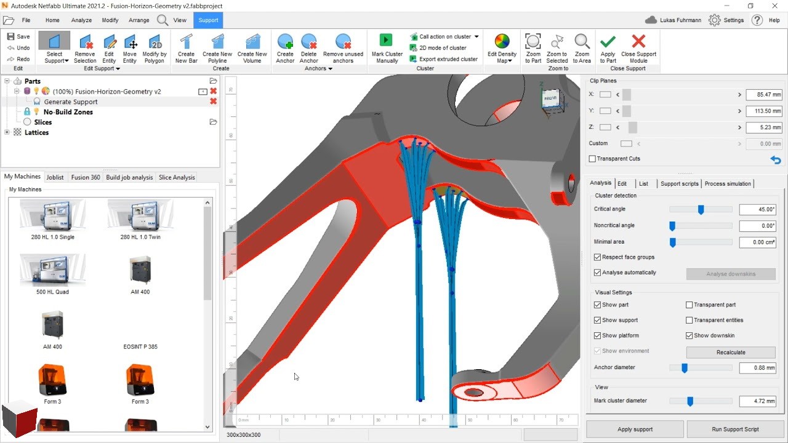Click Run Support Script button

click(735, 429)
